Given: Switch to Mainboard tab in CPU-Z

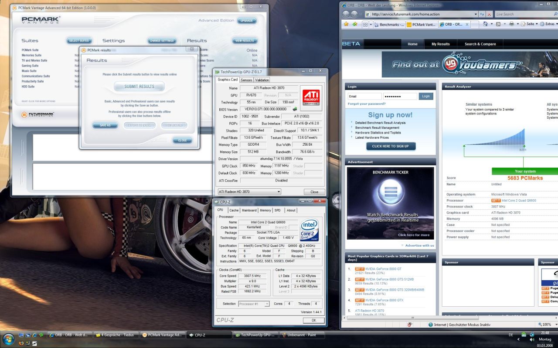Looking at the screenshot, I should pos(249,210).
